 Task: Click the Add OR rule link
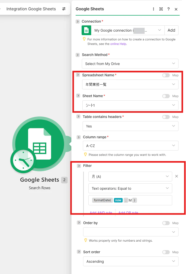(128, 213)
